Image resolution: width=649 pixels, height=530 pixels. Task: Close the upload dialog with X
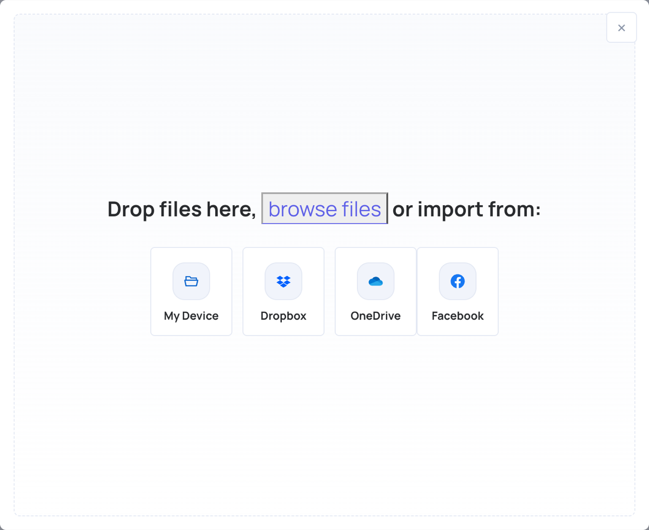(621, 28)
